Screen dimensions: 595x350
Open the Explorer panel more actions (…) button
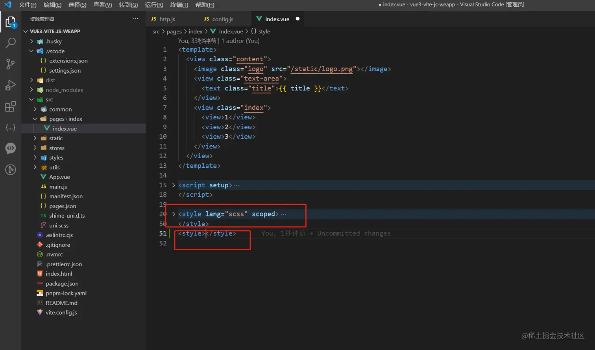[135, 19]
